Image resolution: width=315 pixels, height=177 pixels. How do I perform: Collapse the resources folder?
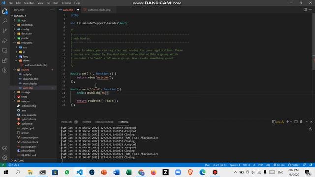click(27, 43)
